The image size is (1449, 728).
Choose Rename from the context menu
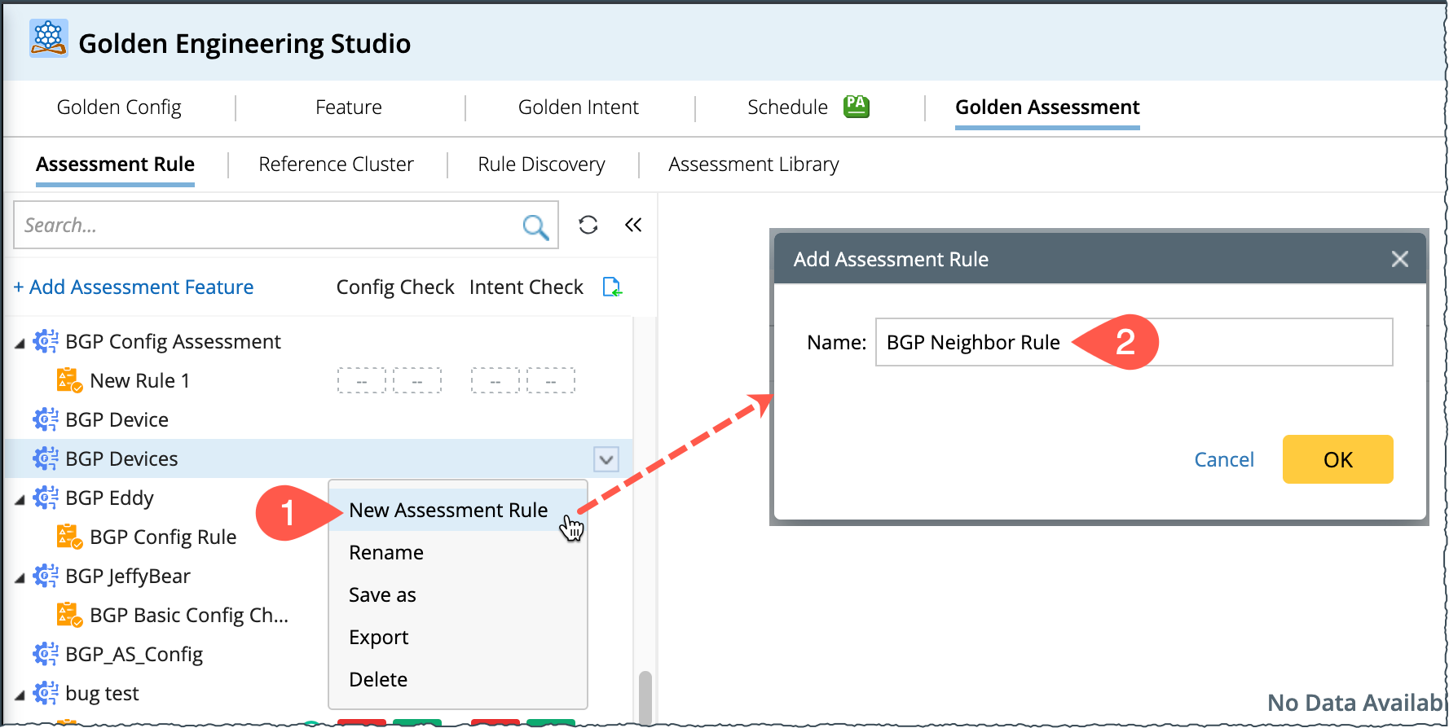point(386,552)
